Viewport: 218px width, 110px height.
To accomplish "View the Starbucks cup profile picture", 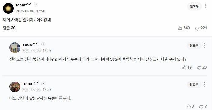I will pyautogui.click(x=15, y=48).
